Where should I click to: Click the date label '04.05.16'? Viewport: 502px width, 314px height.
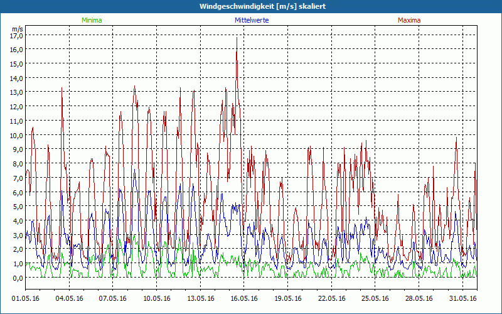pyautogui.click(x=69, y=298)
